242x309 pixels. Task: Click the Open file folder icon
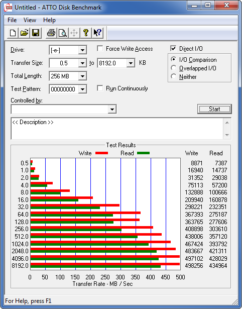(24, 33)
